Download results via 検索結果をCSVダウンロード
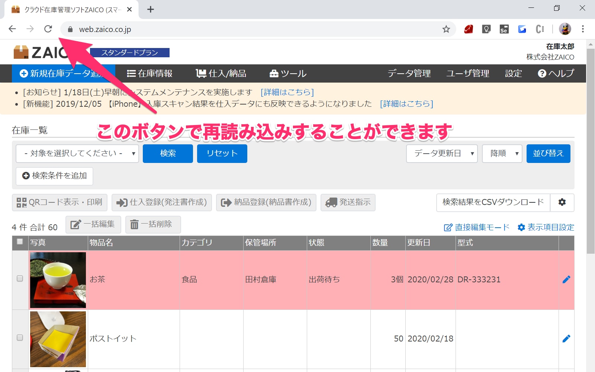Screen dimensions: 595x372 coord(493,202)
